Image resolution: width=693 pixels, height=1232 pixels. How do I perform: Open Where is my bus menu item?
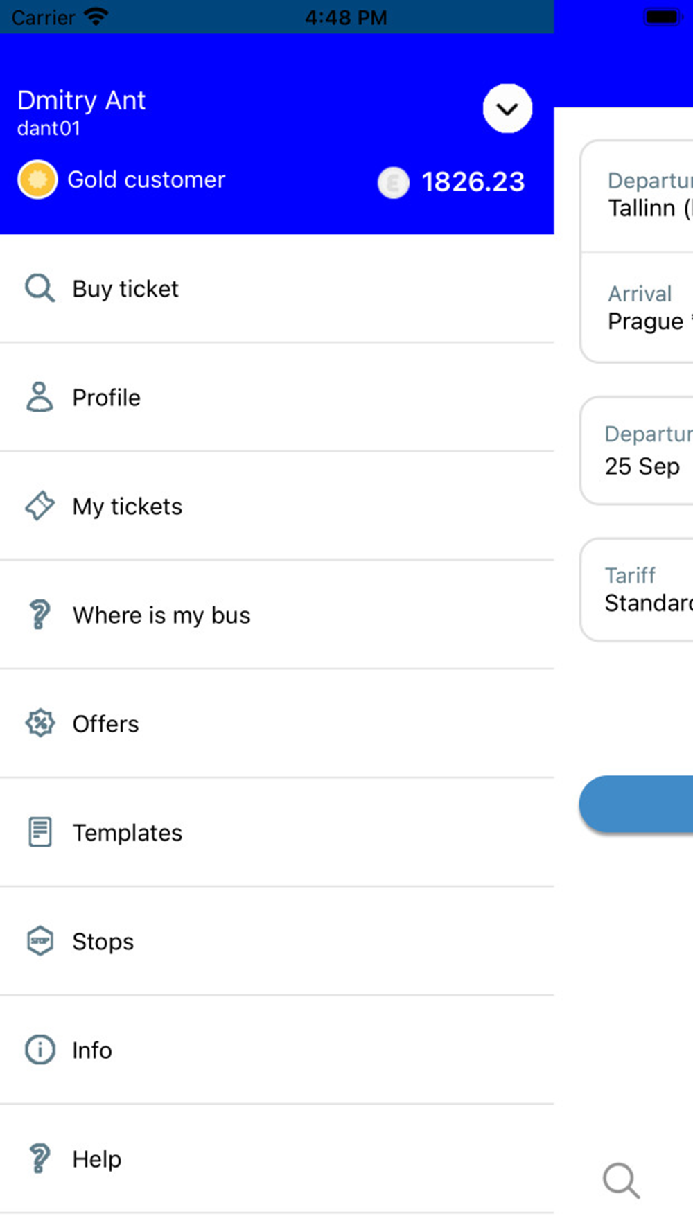(161, 615)
